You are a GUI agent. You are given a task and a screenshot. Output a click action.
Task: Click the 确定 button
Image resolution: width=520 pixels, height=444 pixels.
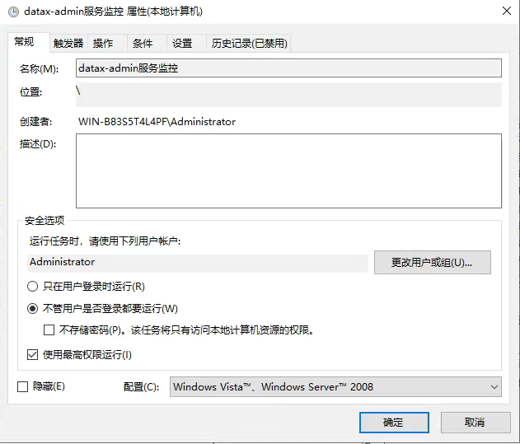tap(394, 423)
